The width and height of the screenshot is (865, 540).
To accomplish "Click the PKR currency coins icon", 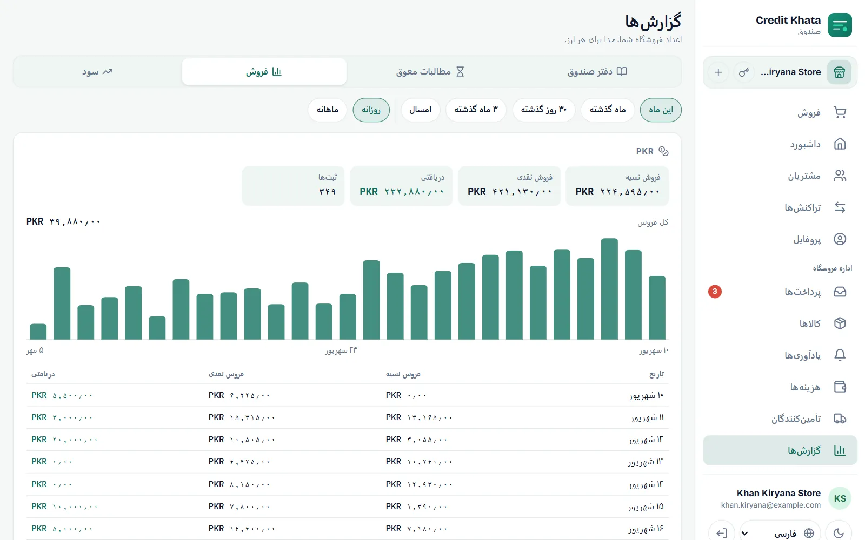I will coord(663,151).
